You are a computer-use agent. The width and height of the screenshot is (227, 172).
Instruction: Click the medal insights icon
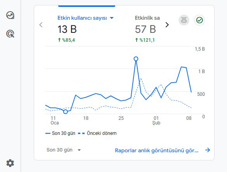184,20
